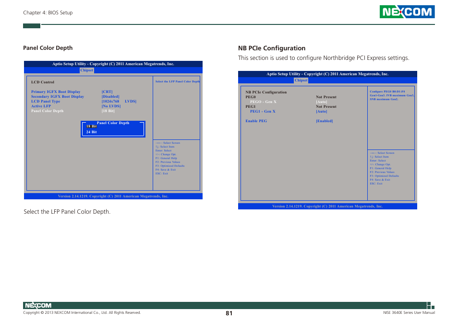458x322 pixels.
Task: Click 'Version 2.14.1219' footer of the right BIOS screen
Action: [327, 207]
